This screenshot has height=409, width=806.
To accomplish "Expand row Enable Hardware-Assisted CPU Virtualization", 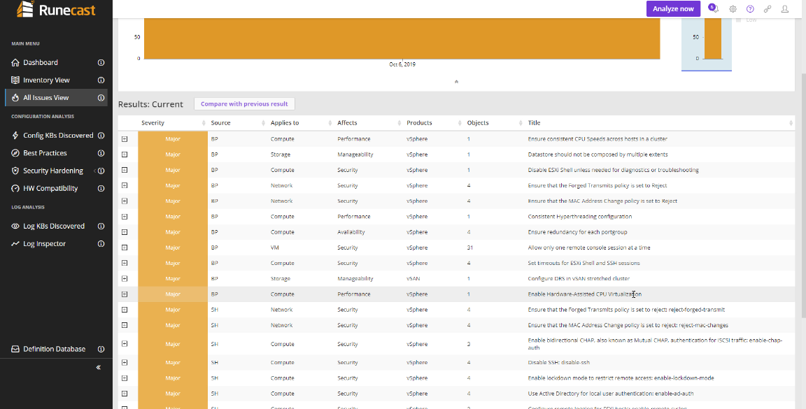I will pos(125,294).
